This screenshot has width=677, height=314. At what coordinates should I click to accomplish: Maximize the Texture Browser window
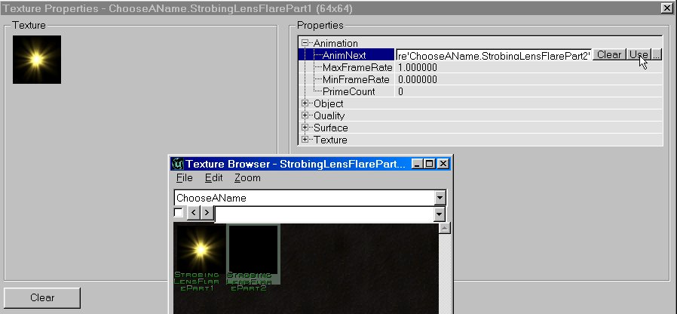[x=430, y=164]
